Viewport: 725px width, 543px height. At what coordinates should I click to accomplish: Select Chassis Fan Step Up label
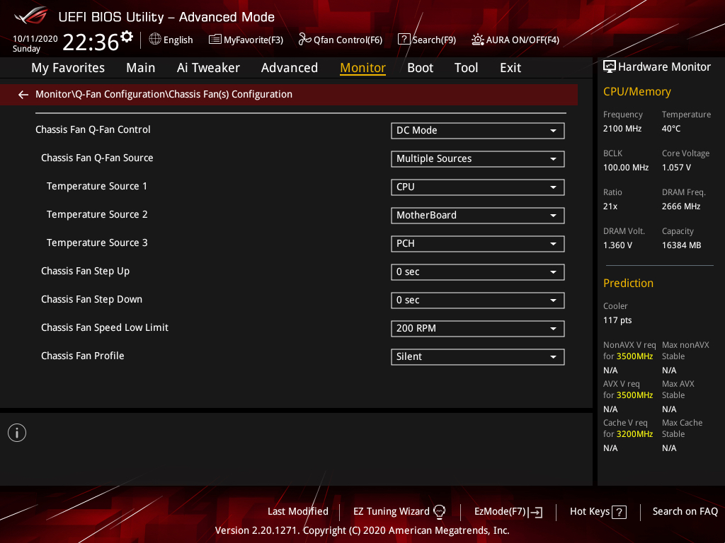pyautogui.click(x=85, y=271)
